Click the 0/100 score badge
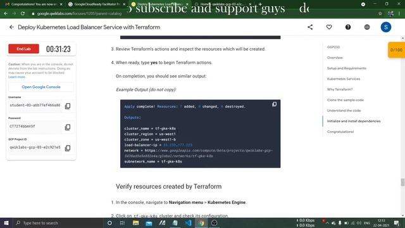405x228 pixels. click(396, 50)
